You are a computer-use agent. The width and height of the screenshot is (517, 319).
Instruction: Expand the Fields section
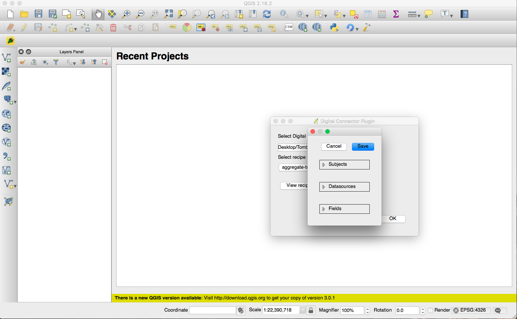[324, 209]
